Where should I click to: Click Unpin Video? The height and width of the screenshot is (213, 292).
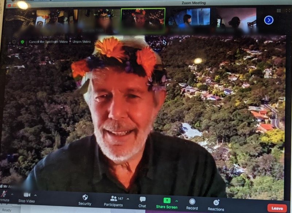coord(81,42)
